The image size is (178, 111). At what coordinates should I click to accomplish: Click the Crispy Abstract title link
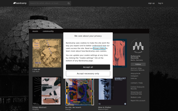(x=39, y=107)
